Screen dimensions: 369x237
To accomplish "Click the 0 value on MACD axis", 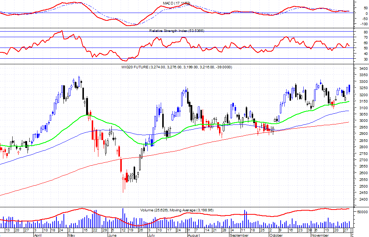I will click(367, 14).
